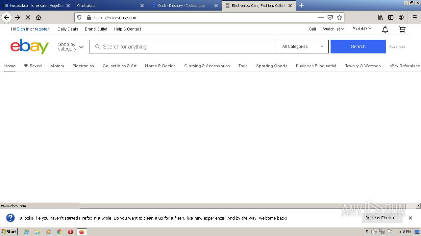The image size is (421, 236).
Task: Open the Firefox Library icon
Action: [380, 17]
